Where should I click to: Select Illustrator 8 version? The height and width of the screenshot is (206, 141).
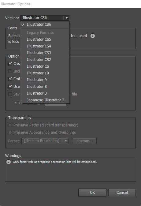[x=45, y=86]
